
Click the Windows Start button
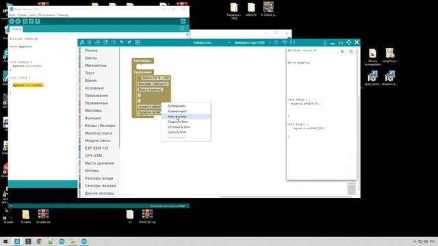click(5, 241)
